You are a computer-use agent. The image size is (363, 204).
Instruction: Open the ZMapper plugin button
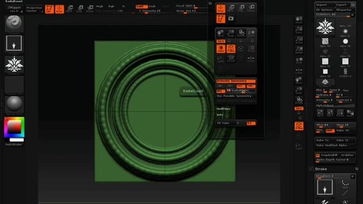coord(14,9)
